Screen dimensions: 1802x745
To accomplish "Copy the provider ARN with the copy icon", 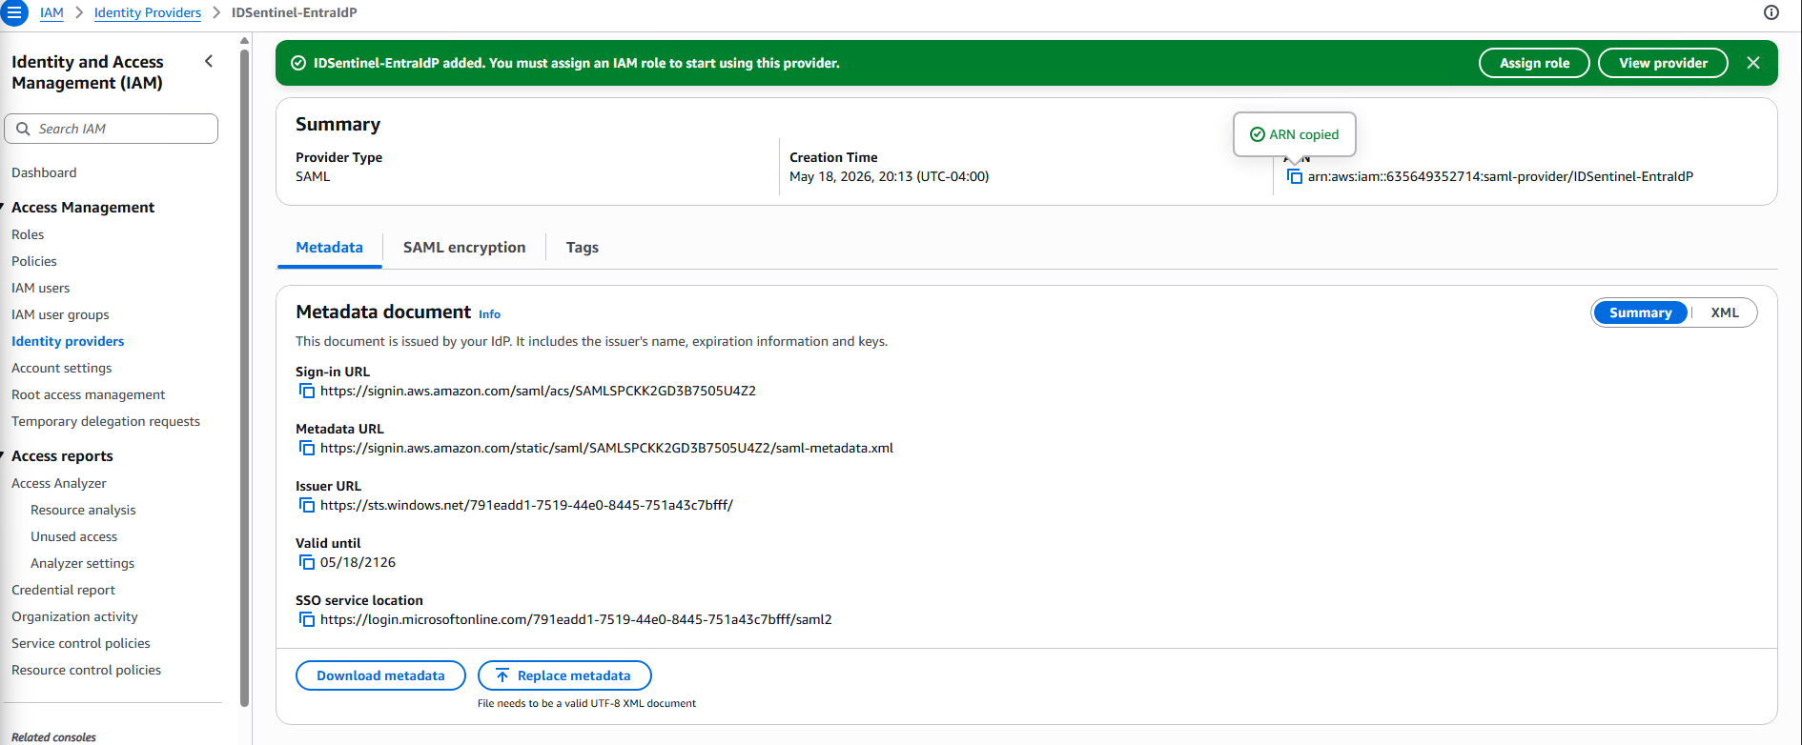I will tap(1295, 176).
